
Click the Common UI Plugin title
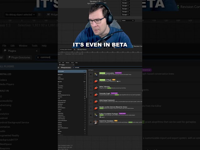tap(105, 80)
